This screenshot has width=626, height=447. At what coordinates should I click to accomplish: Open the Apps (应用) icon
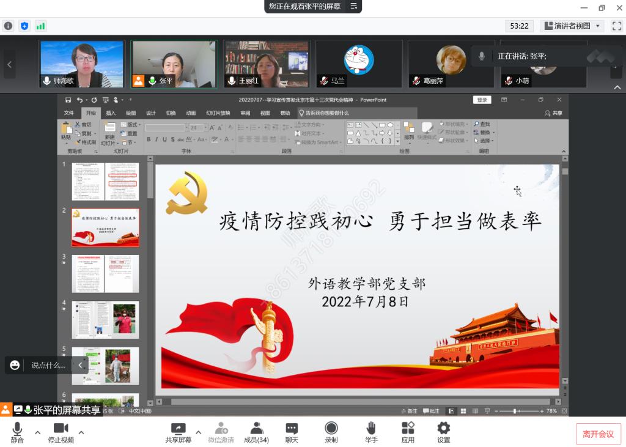pyautogui.click(x=408, y=429)
